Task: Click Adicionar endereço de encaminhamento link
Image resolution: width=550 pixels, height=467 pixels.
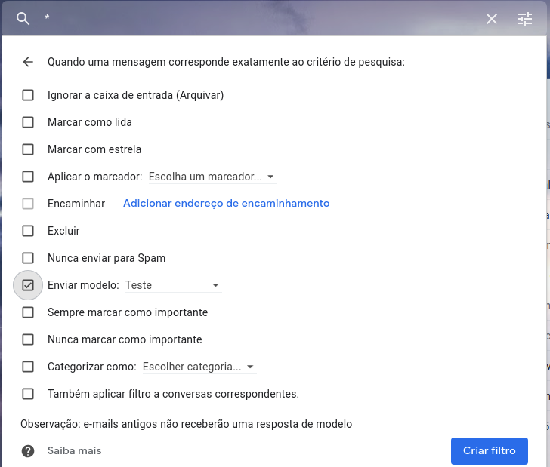Action: pos(226,204)
